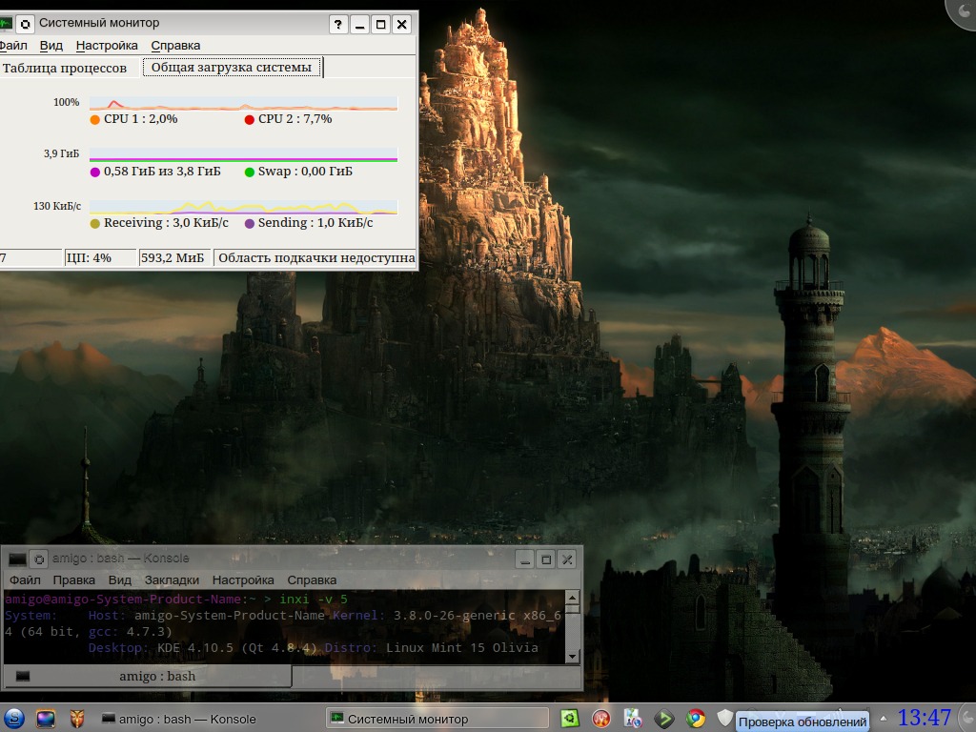Click the red CPU 2 legend dot
The height and width of the screenshot is (732, 976).
250,119
